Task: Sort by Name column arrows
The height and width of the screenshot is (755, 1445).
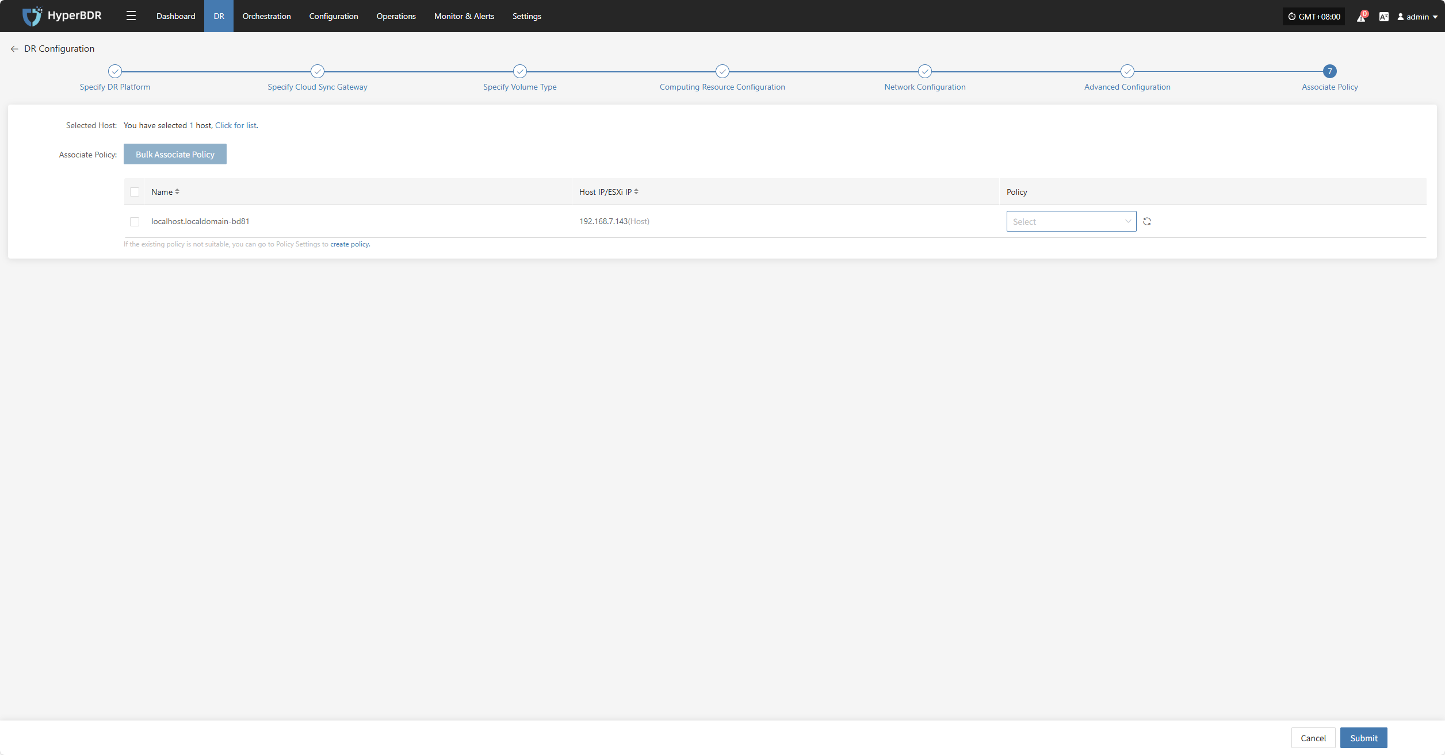Action: (x=177, y=191)
